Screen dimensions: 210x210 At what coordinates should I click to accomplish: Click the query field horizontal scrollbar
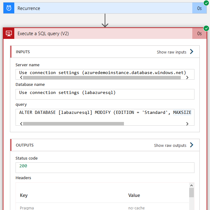73,124
